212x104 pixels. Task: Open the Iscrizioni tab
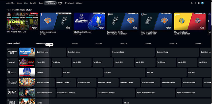click(69, 3)
